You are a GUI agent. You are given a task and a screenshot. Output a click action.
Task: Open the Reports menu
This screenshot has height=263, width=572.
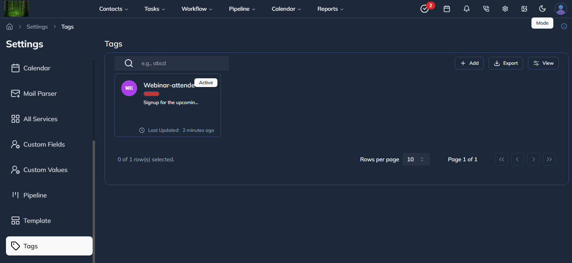point(330,9)
